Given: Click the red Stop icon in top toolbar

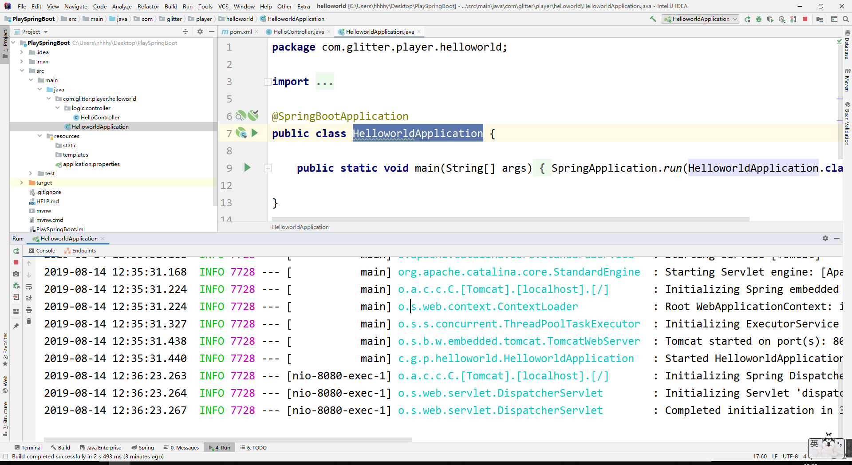Looking at the screenshot, I should tap(805, 19).
